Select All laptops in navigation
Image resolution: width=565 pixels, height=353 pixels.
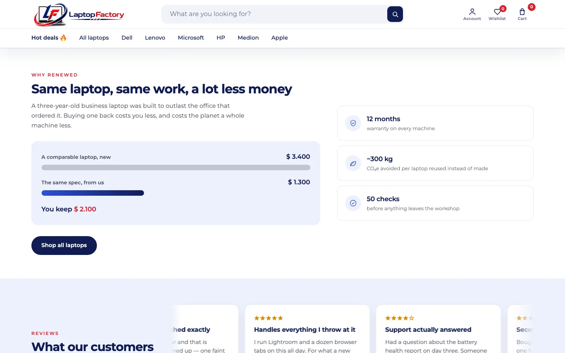(94, 38)
